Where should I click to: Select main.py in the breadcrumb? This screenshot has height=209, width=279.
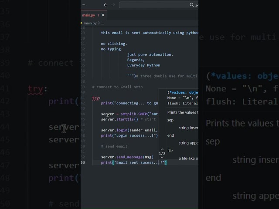pyautogui.click(x=90, y=23)
